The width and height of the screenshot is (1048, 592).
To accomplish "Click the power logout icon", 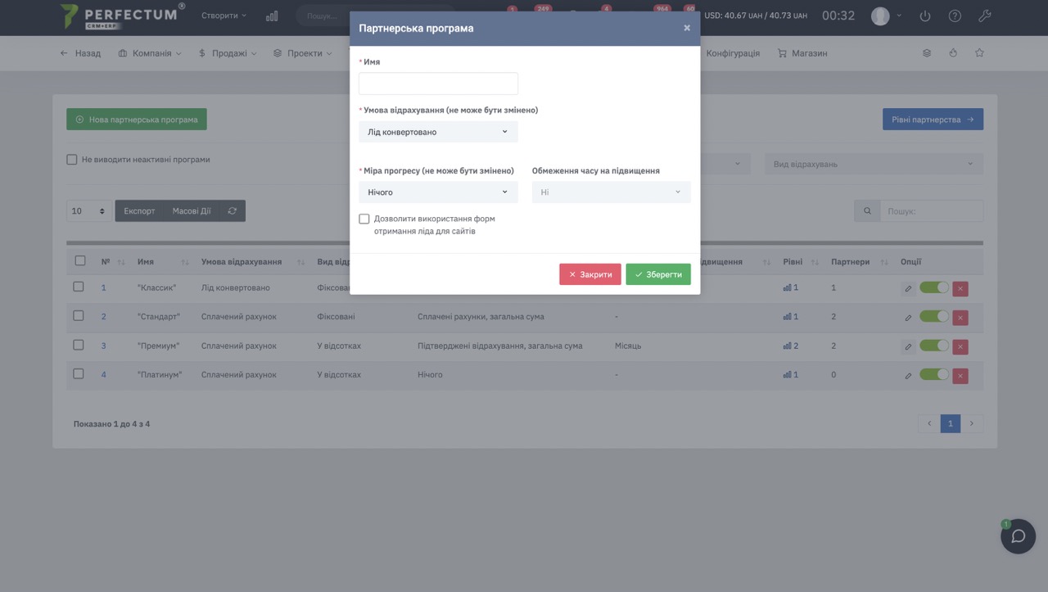I will click(x=925, y=16).
